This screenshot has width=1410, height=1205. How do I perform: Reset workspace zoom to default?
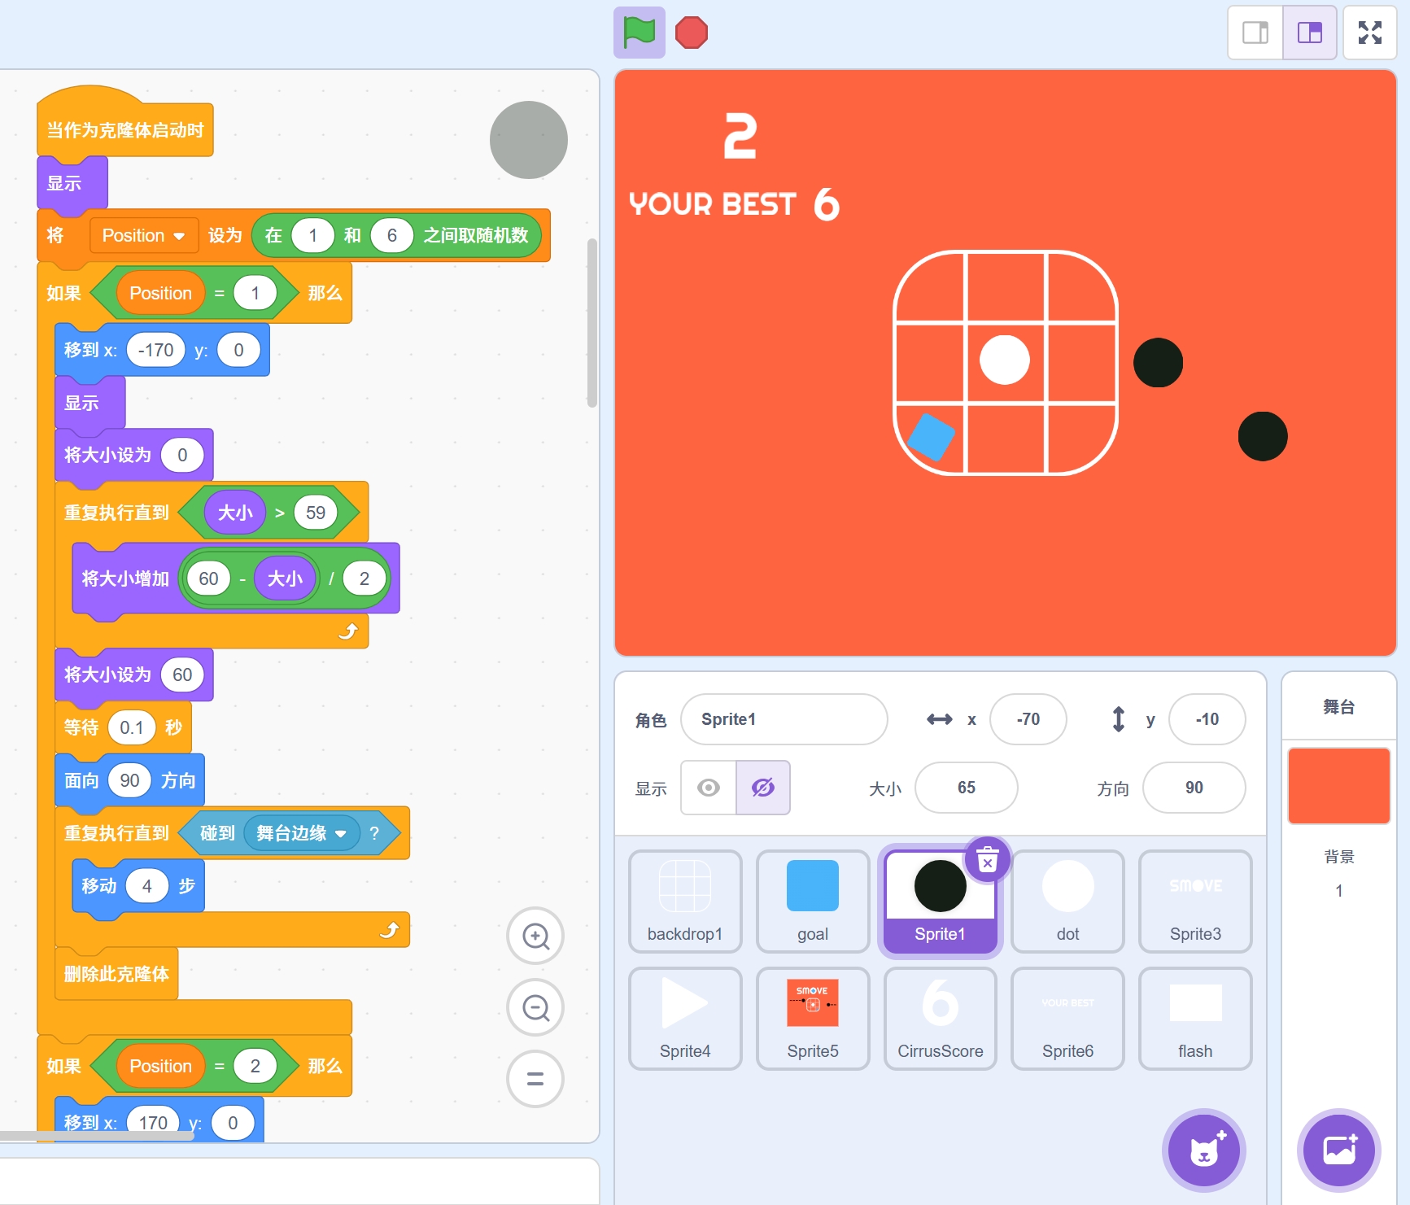pyautogui.click(x=535, y=1080)
